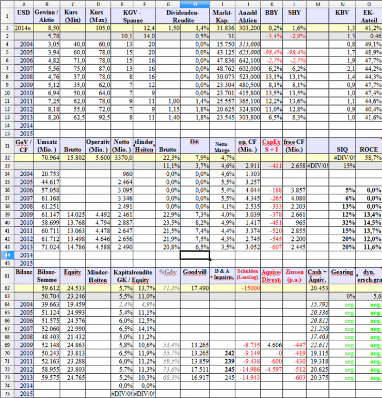Select cell showing 70.964 Umsatz
The width and height of the screenshot is (382, 398).
[x=47, y=158]
